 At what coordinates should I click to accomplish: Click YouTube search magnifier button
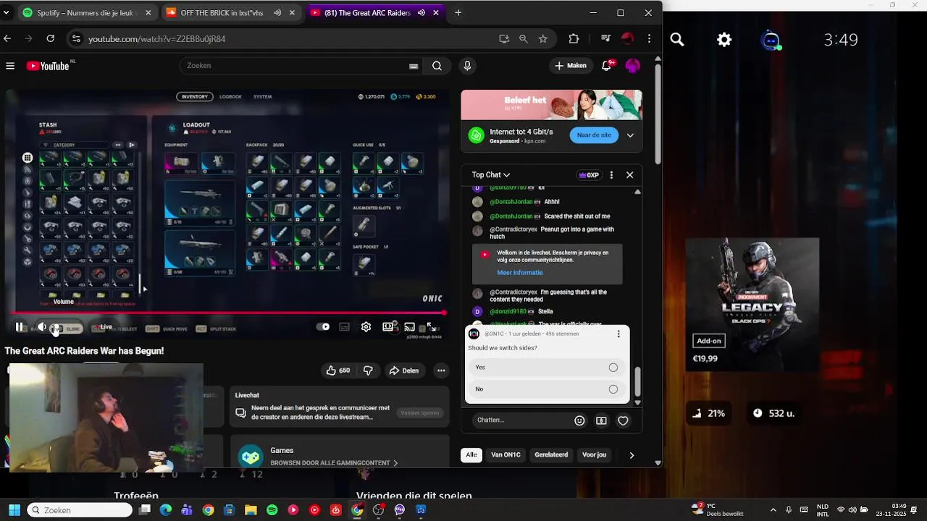pos(437,66)
